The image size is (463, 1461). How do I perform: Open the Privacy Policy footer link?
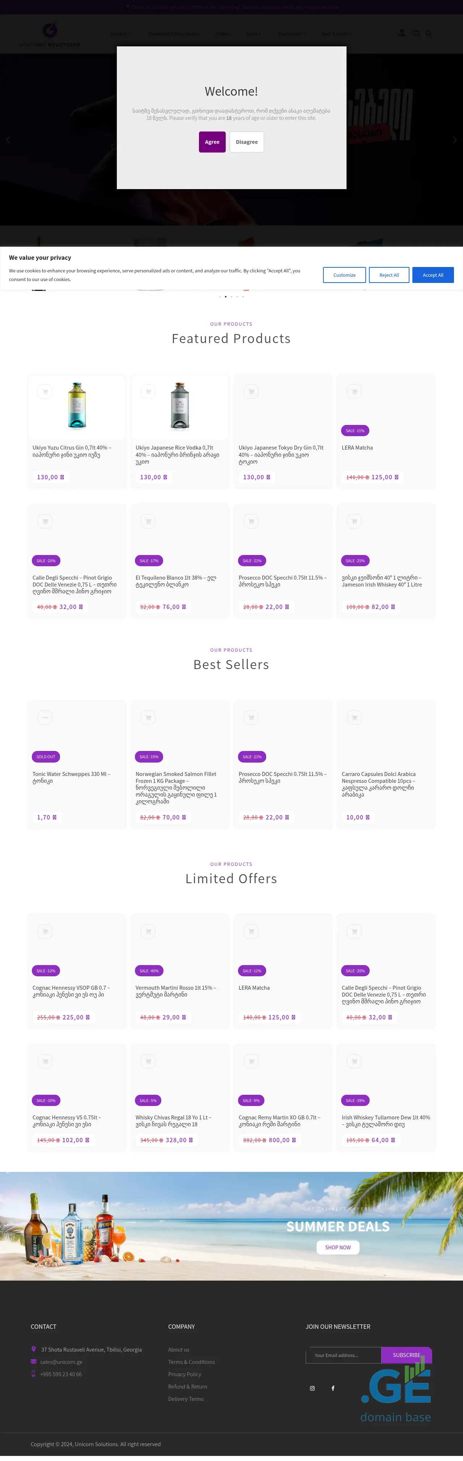point(184,1374)
